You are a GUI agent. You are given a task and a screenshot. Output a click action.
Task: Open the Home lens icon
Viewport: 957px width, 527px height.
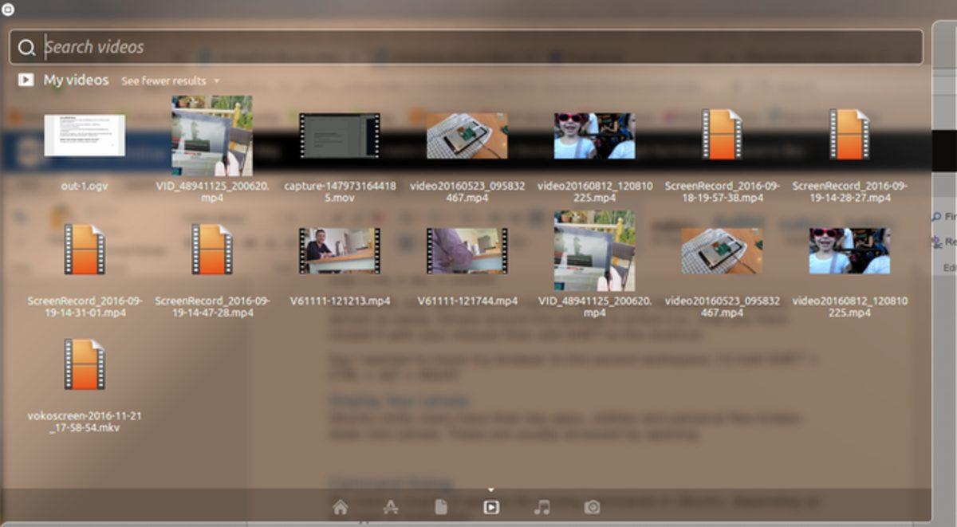tap(341, 507)
